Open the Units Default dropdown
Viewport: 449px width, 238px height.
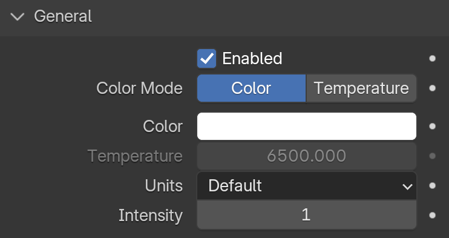307,186
